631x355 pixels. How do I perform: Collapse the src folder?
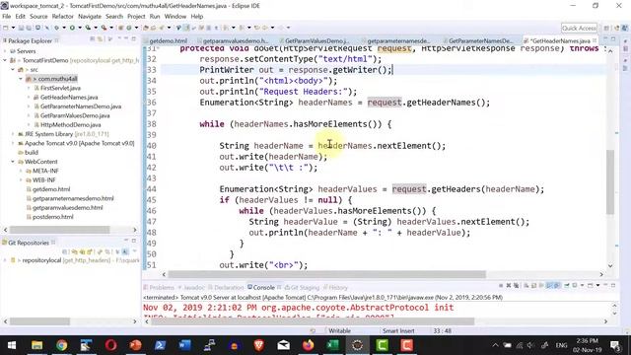coord(13,70)
